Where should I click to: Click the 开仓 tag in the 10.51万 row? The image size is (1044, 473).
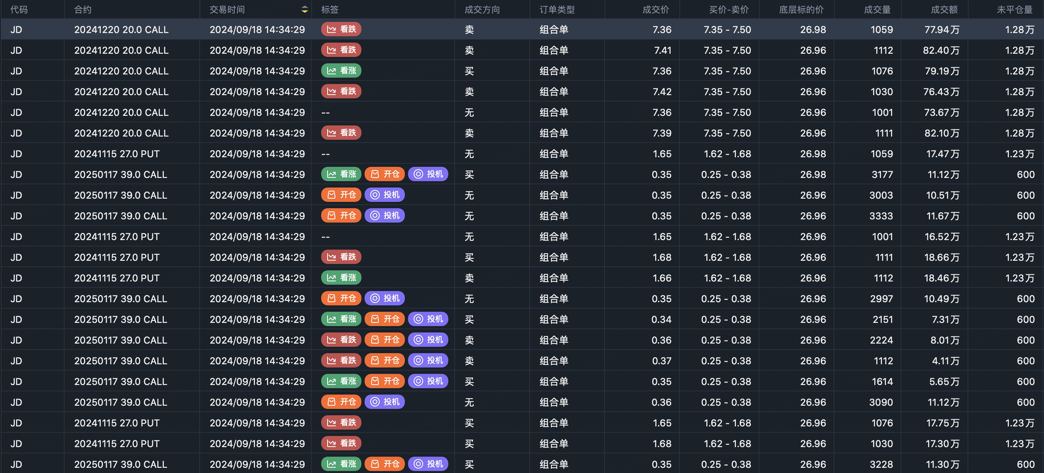[x=341, y=195]
